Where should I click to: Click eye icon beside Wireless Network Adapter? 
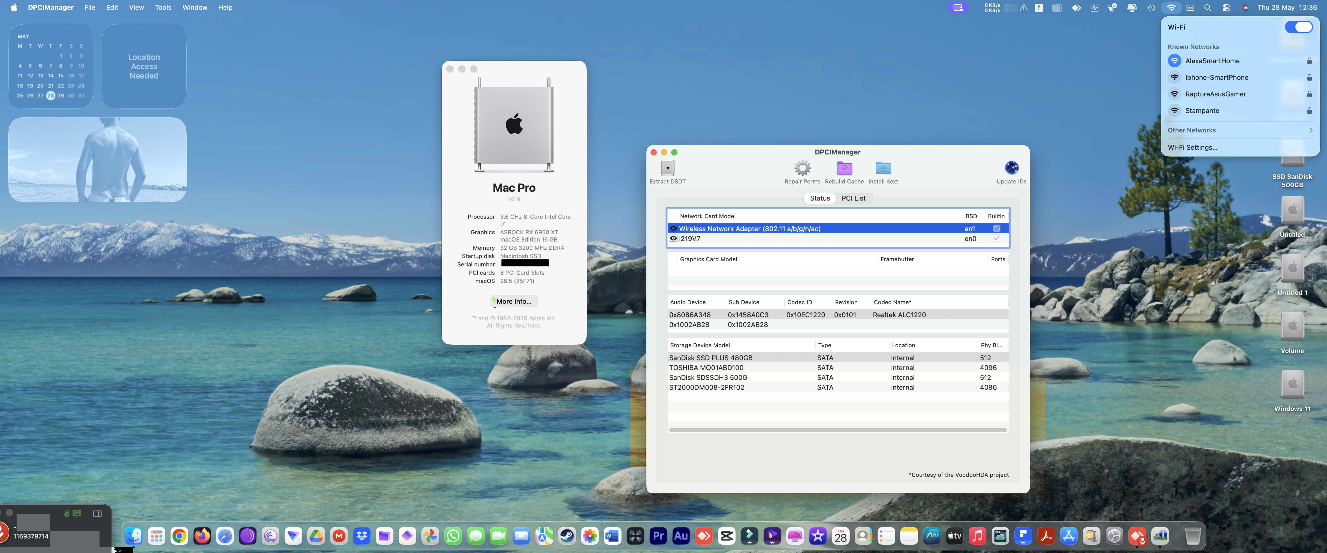point(673,229)
